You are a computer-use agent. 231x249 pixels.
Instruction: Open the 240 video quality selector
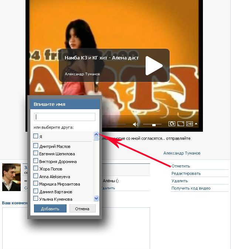[190, 124]
